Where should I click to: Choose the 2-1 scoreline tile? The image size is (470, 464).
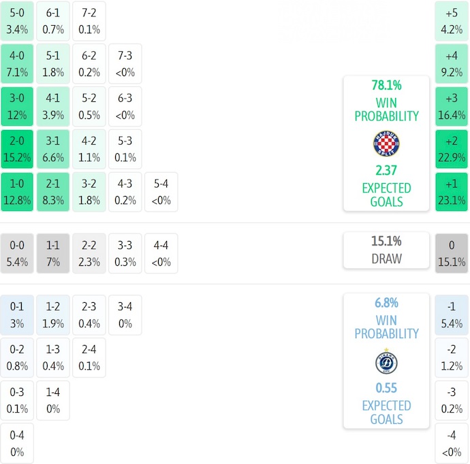[x=53, y=192]
